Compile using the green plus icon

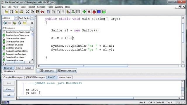(84, 12)
